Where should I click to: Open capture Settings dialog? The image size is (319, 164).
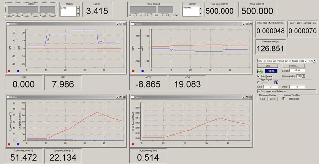293,66
